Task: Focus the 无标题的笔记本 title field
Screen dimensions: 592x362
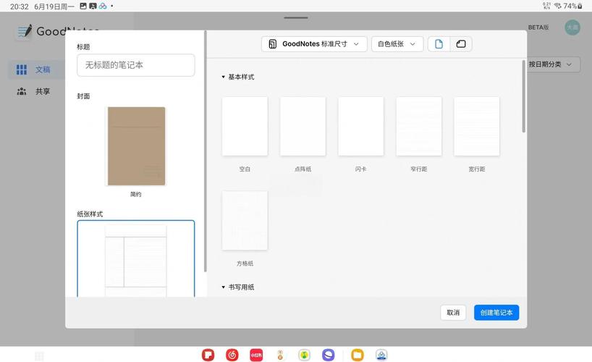Action: [136, 65]
